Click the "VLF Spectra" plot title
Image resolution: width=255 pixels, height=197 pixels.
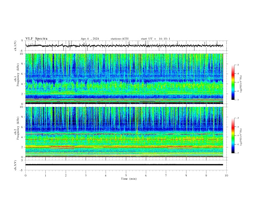click(x=36, y=39)
